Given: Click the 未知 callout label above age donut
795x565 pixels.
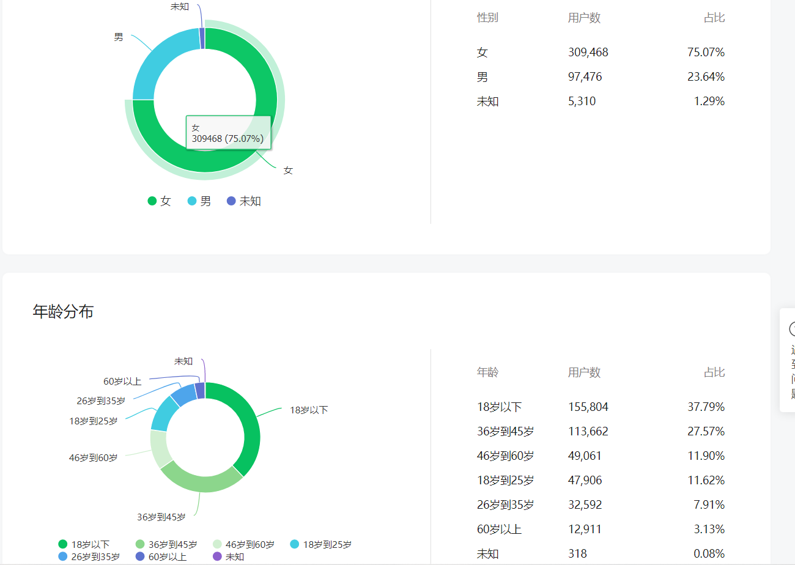Looking at the screenshot, I should pyautogui.click(x=183, y=361).
